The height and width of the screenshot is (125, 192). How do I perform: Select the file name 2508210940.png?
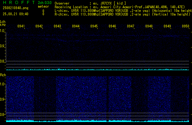click(16, 8)
